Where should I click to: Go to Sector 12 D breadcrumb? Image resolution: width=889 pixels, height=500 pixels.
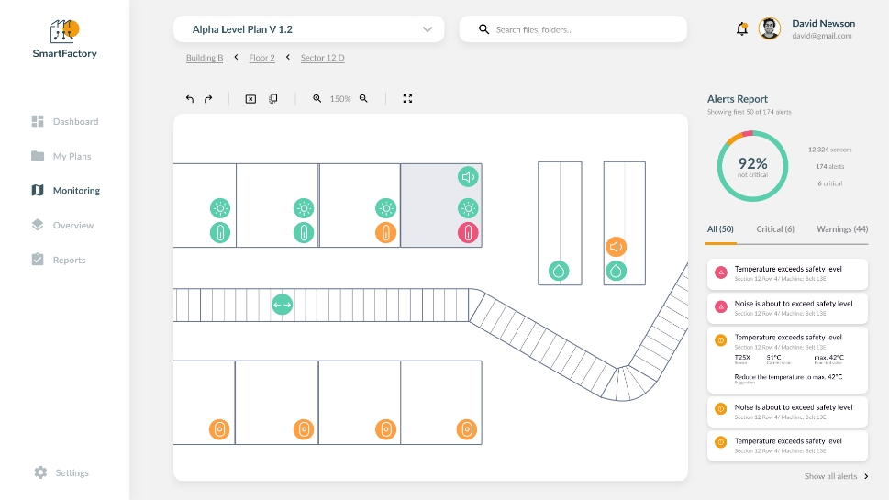point(323,58)
